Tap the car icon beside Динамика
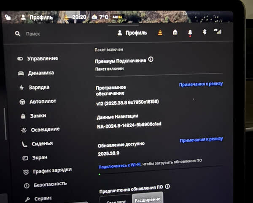Image resolution: width=253 pixels, height=203 pixels. 21,73
